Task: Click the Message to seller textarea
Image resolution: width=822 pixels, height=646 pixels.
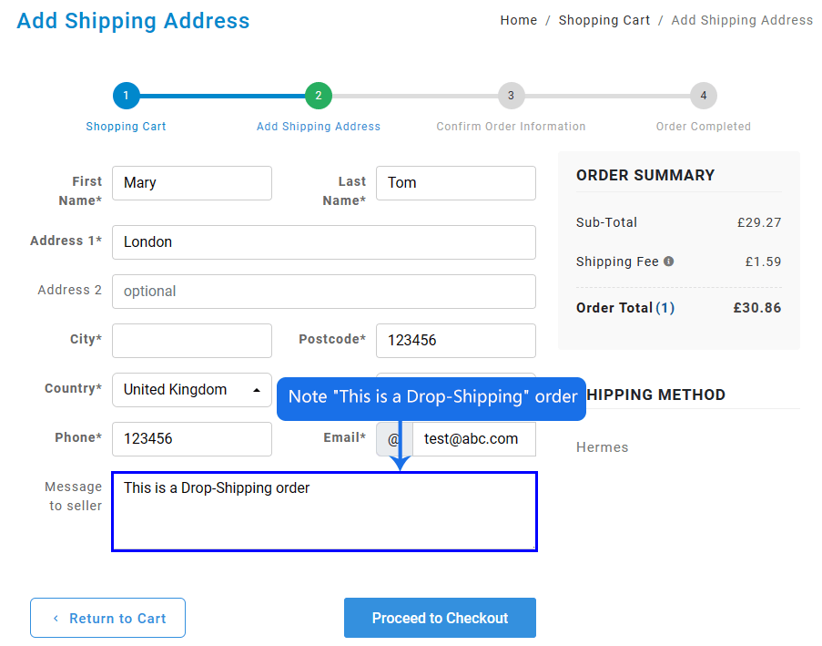Action: [x=323, y=521]
